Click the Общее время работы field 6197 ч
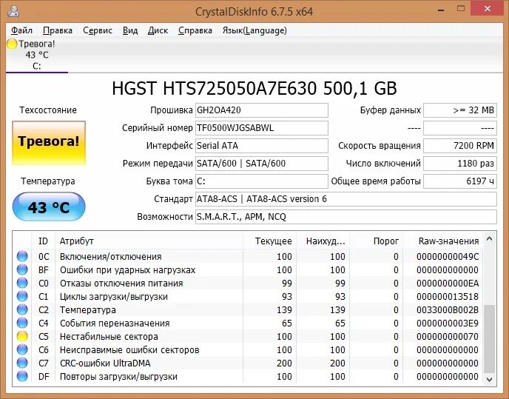The width and height of the screenshot is (509, 399). click(x=460, y=181)
